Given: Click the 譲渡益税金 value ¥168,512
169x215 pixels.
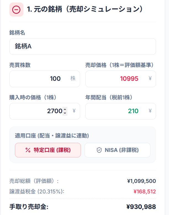Looking at the screenshot, I should click(x=145, y=191).
